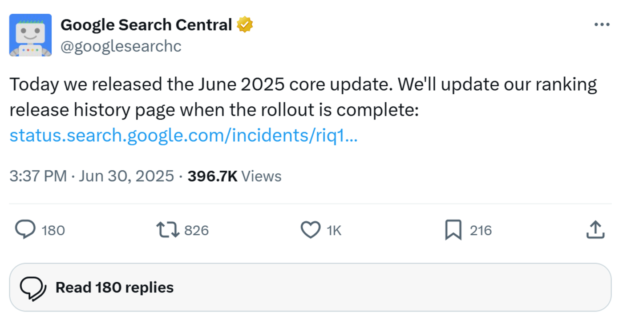Open the share icon to share tweet

595,230
